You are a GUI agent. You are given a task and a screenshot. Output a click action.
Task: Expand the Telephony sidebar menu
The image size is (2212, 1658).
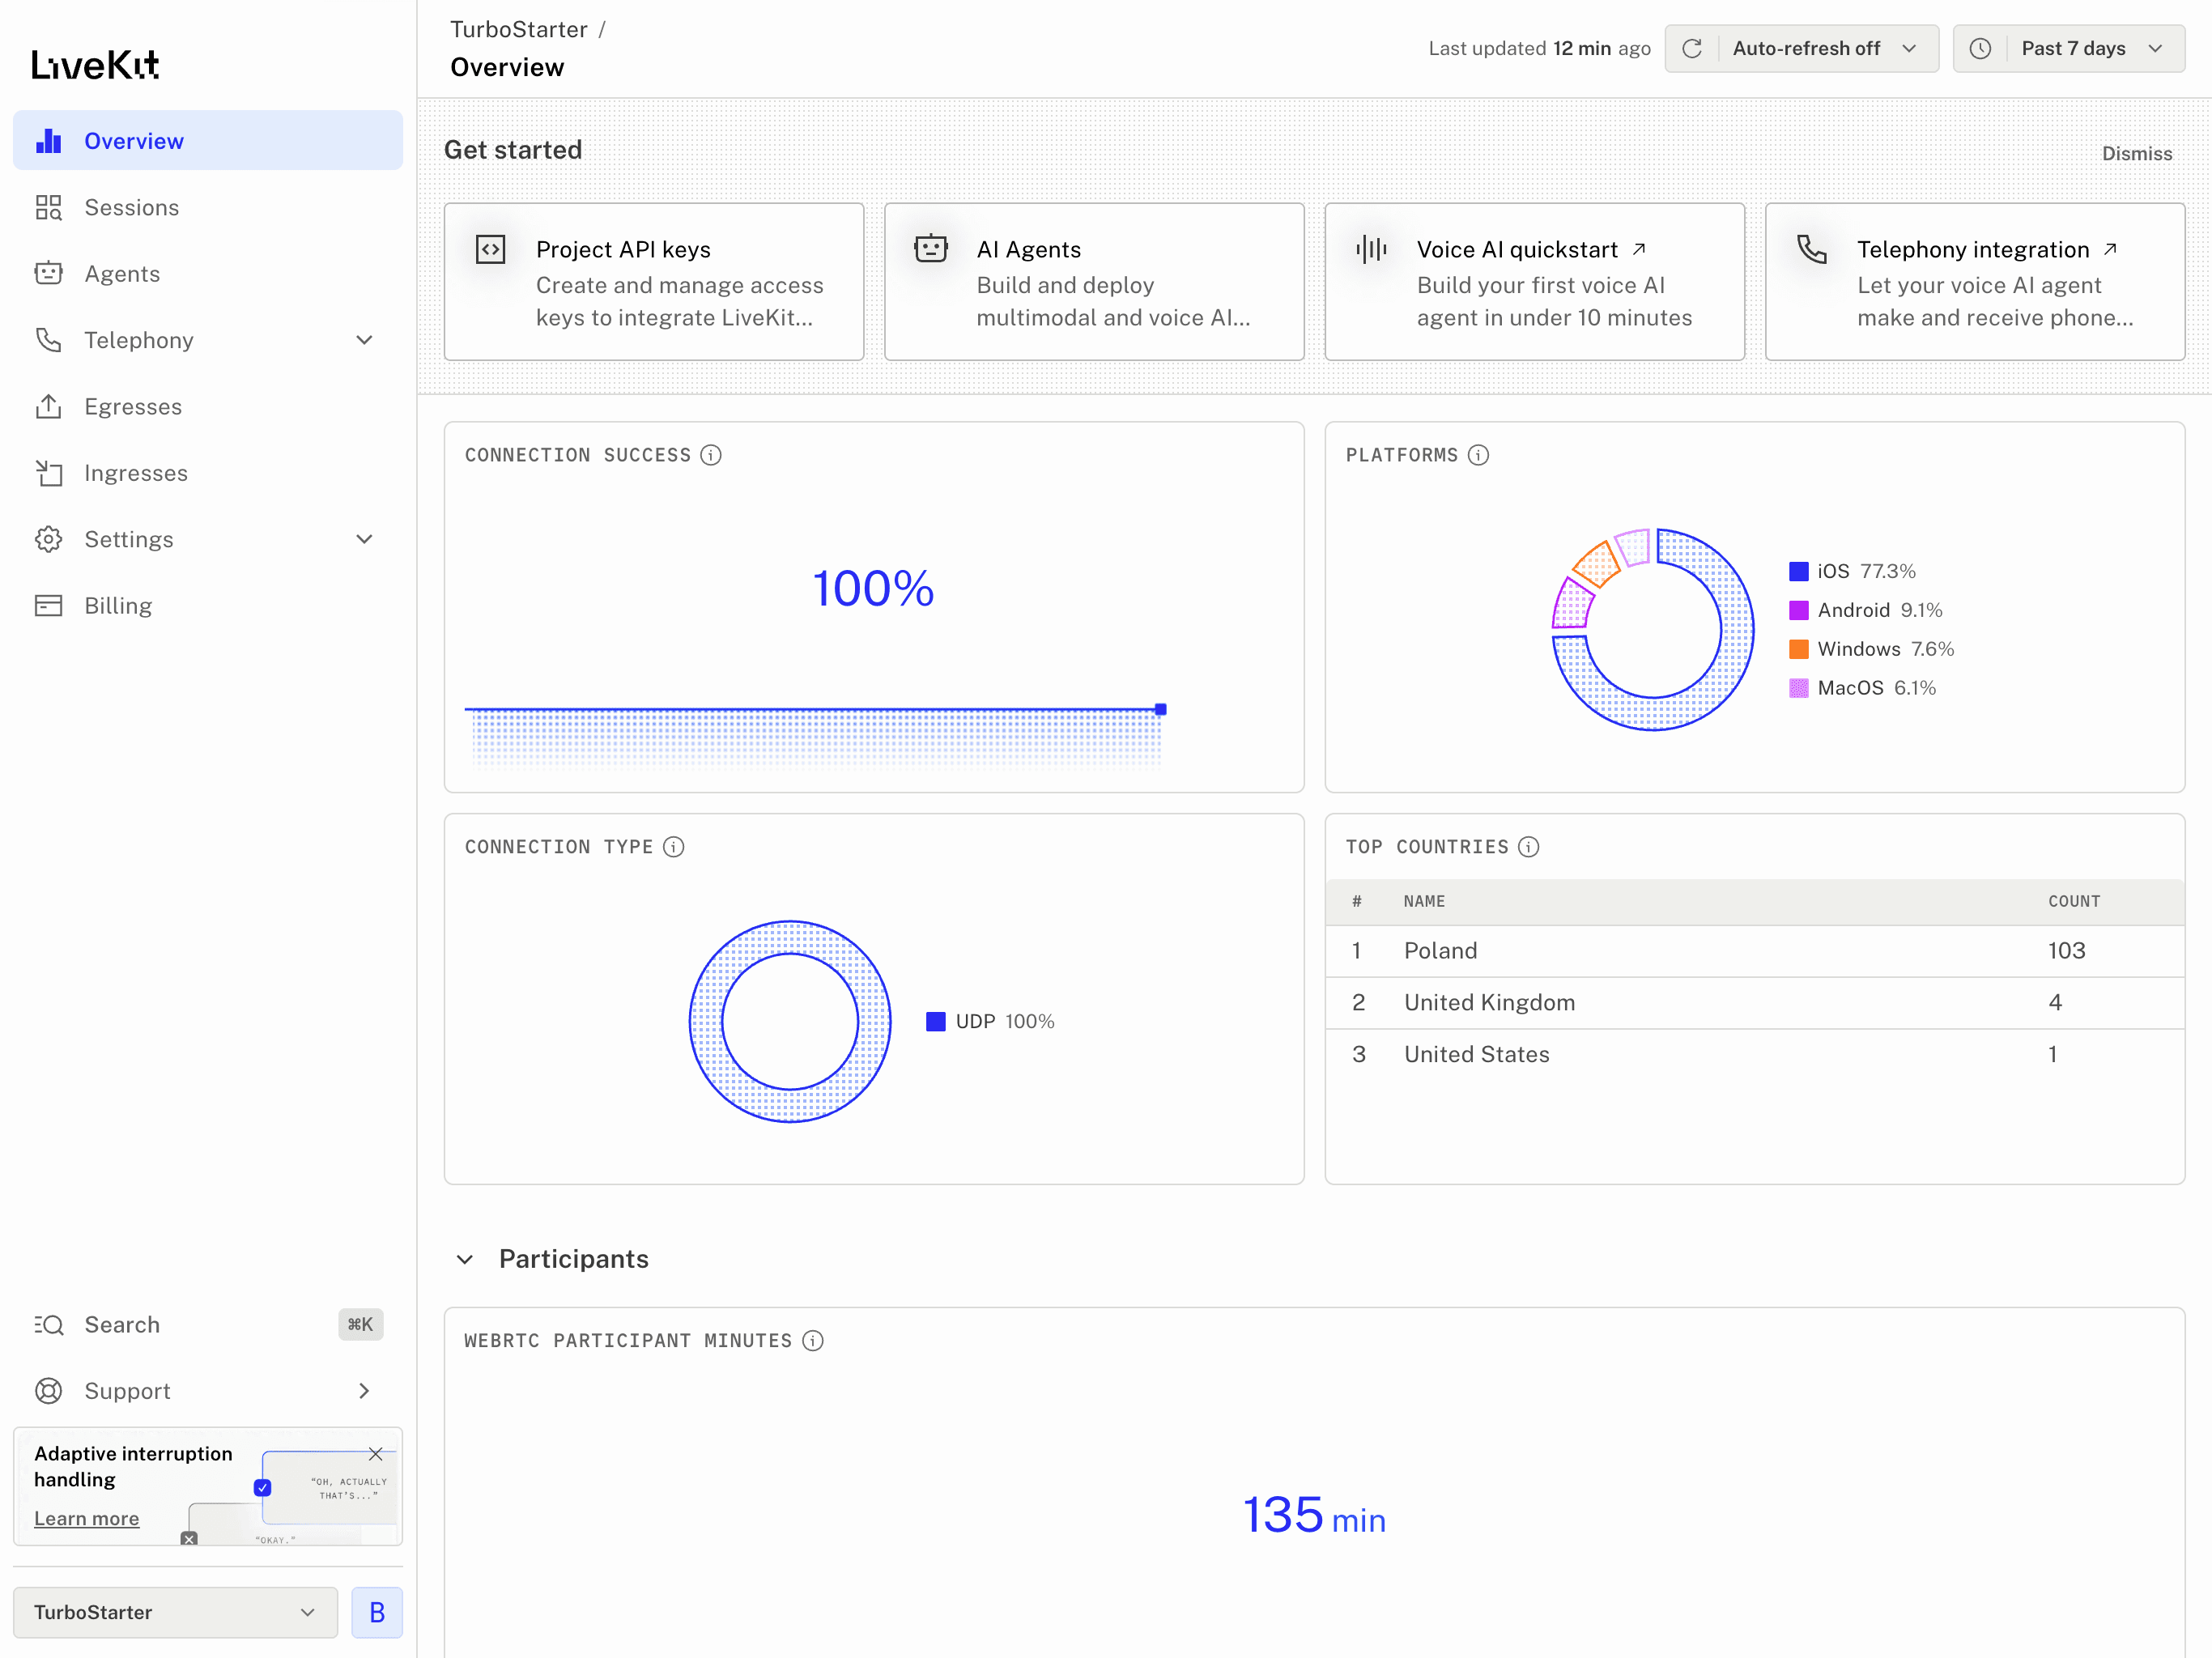pyautogui.click(x=365, y=340)
